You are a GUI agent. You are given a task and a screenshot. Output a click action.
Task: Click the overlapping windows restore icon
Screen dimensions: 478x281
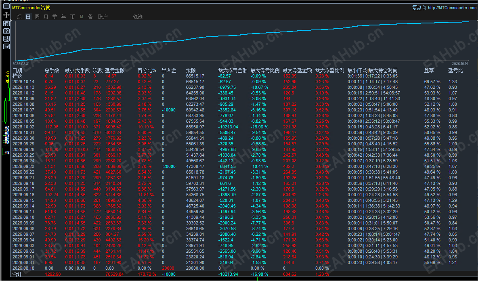point(6,46)
